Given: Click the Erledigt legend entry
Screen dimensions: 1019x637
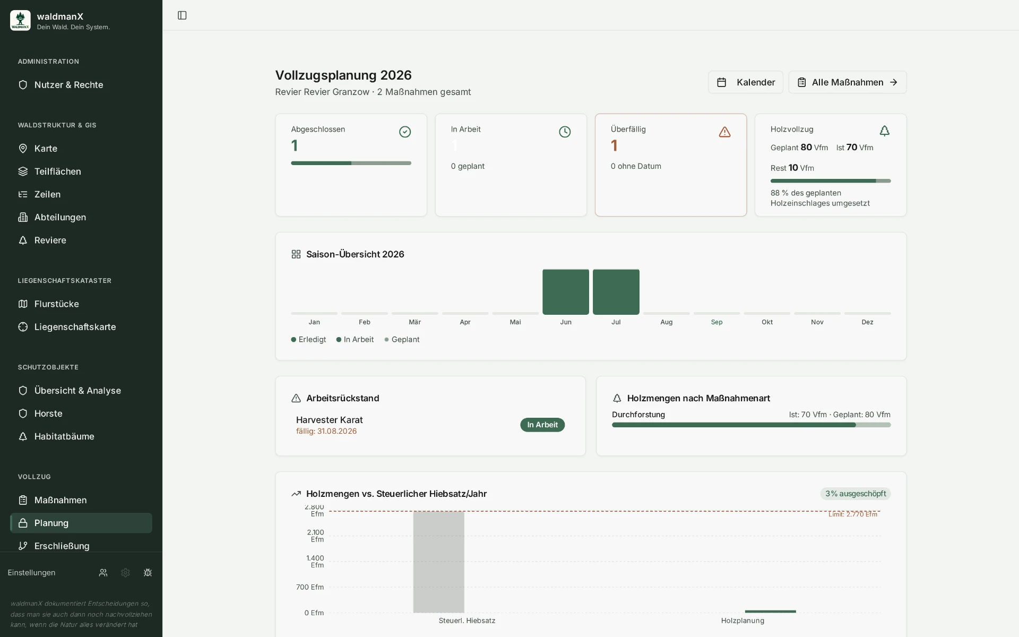Looking at the screenshot, I should pos(308,340).
